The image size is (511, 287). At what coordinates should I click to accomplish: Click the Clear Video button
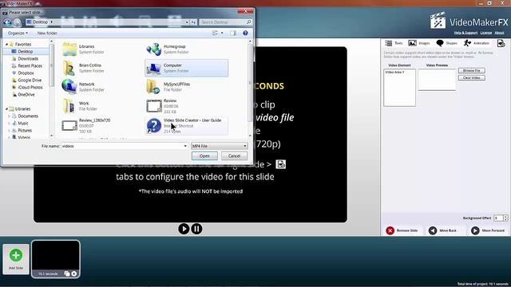pyautogui.click(x=472, y=78)
